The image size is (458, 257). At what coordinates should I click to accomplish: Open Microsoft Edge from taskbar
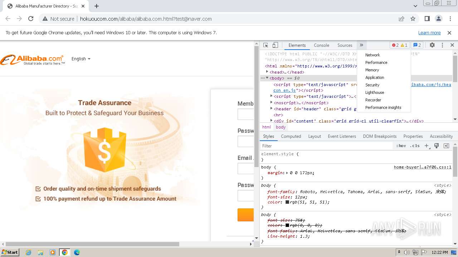(x=77, y=252)
